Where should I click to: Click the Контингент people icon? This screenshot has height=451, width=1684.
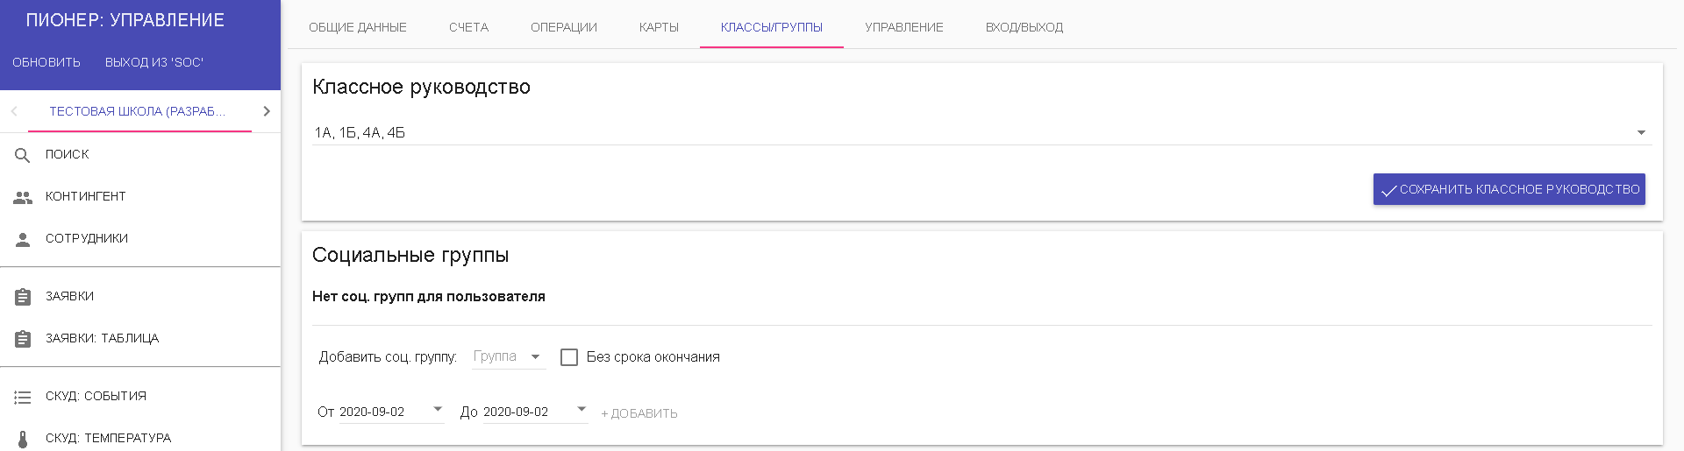[x=23, y=197]
